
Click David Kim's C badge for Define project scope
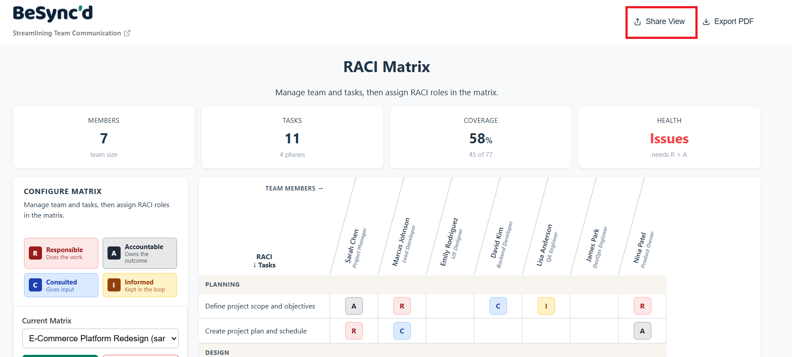click(498, 306)
